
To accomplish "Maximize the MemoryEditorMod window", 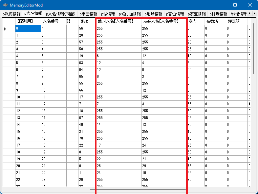I will pyautogui.click(x=235, y=5).
